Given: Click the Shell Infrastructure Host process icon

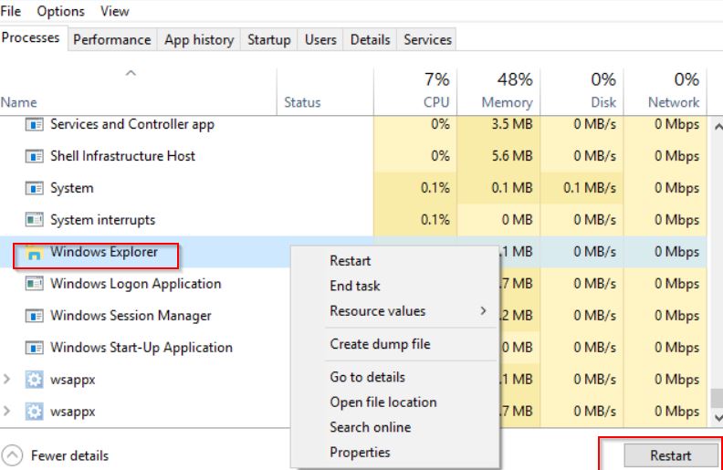Looking at the screenshot, I should click(34, 156).
